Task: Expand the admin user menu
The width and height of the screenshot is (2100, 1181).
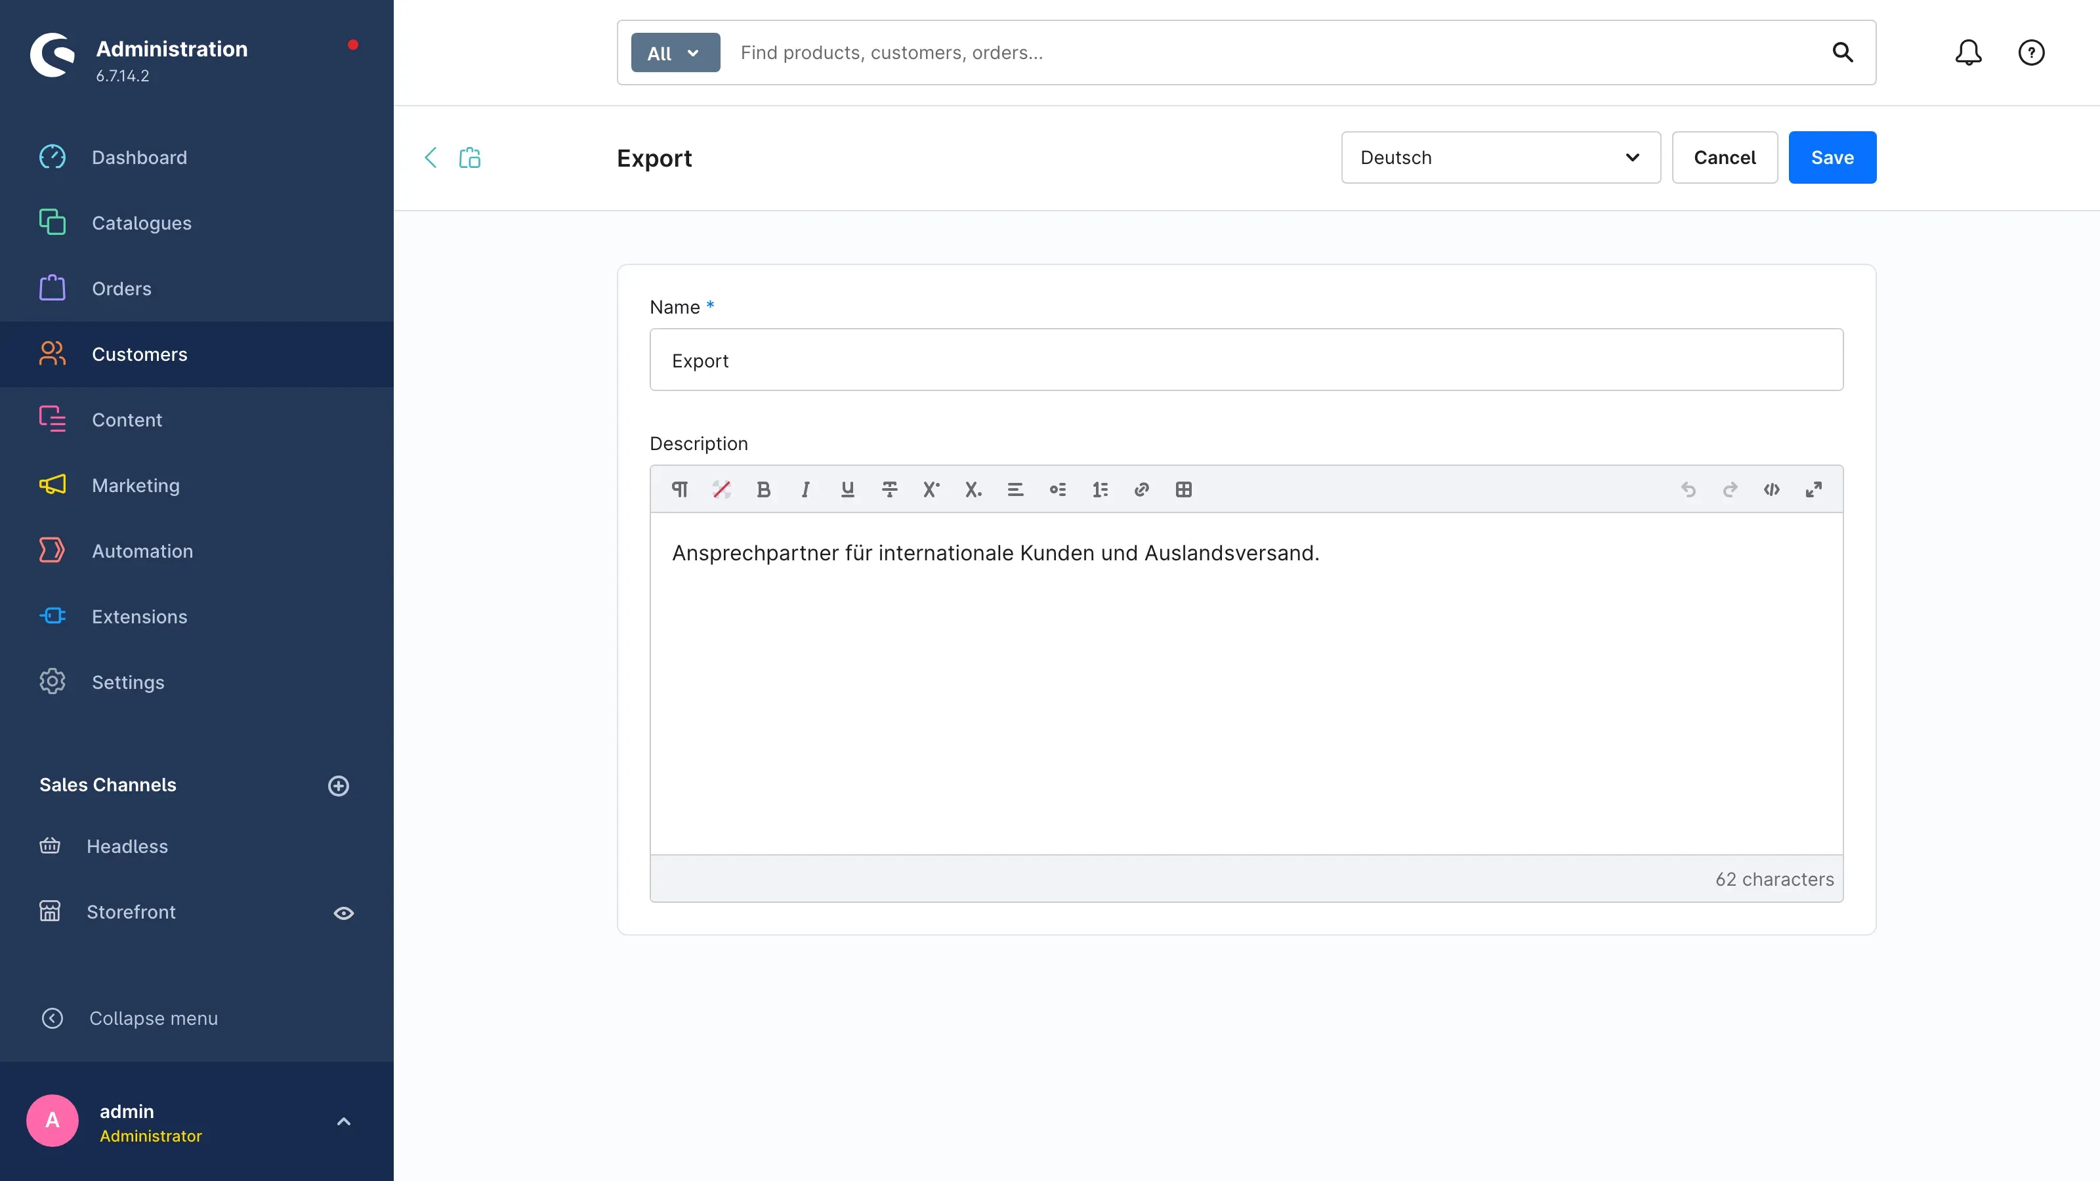Action: pos(343,1121)
